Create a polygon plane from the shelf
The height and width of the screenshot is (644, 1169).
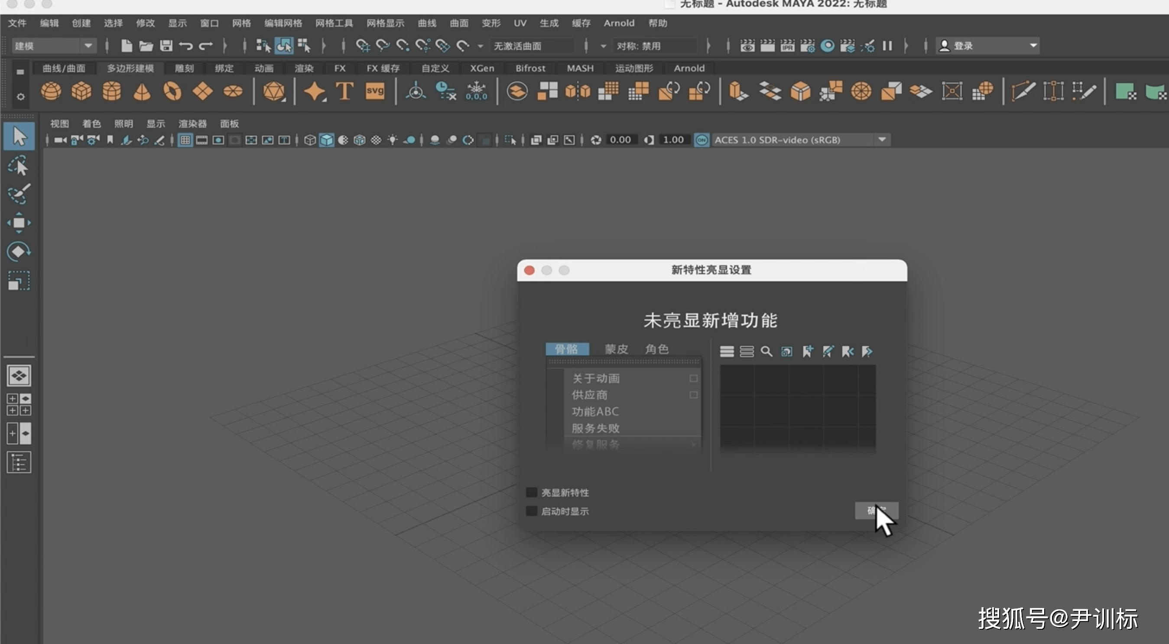click(202, 91)
